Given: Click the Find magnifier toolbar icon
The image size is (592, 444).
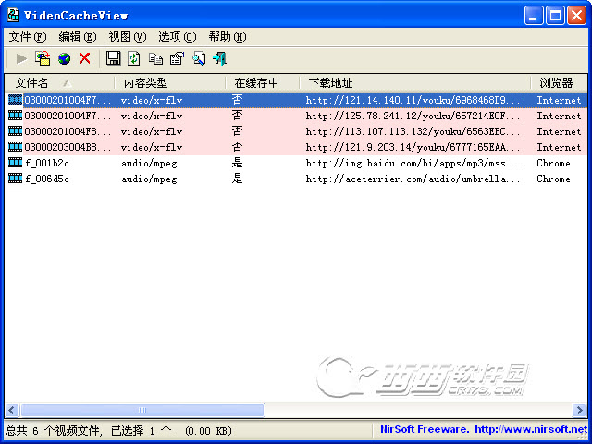Looking at the screenshot, I should (x=199, y=58).
